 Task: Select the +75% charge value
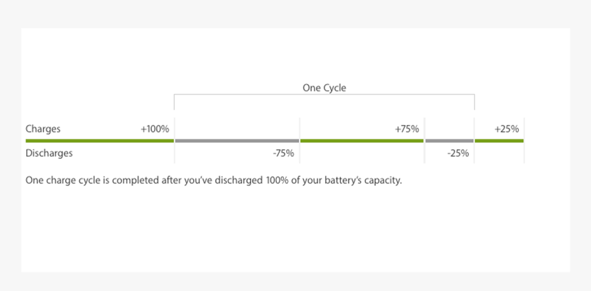click(407, 129)
